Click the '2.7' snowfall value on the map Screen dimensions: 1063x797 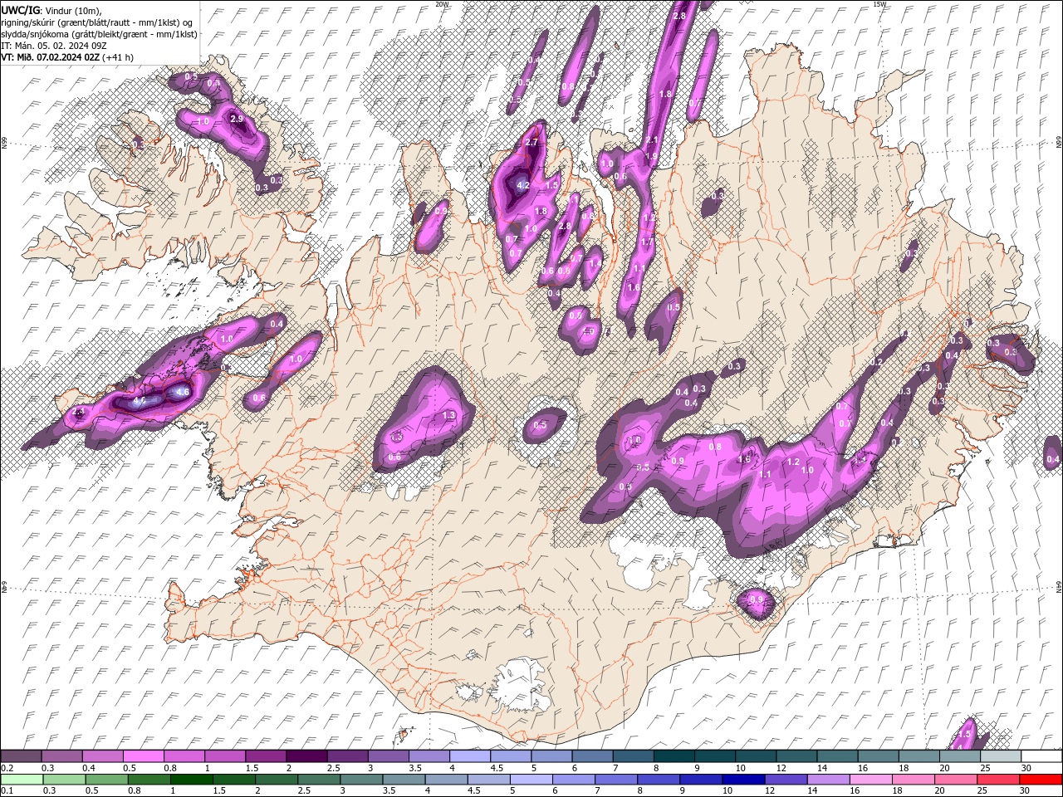[532, 143]
